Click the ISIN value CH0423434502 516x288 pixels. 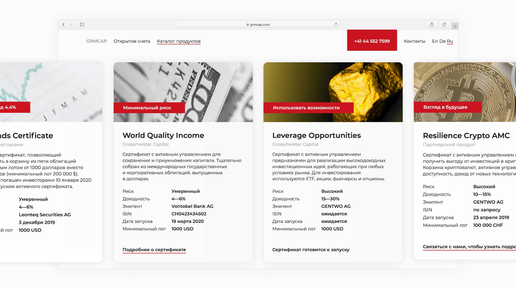[189, 214]
